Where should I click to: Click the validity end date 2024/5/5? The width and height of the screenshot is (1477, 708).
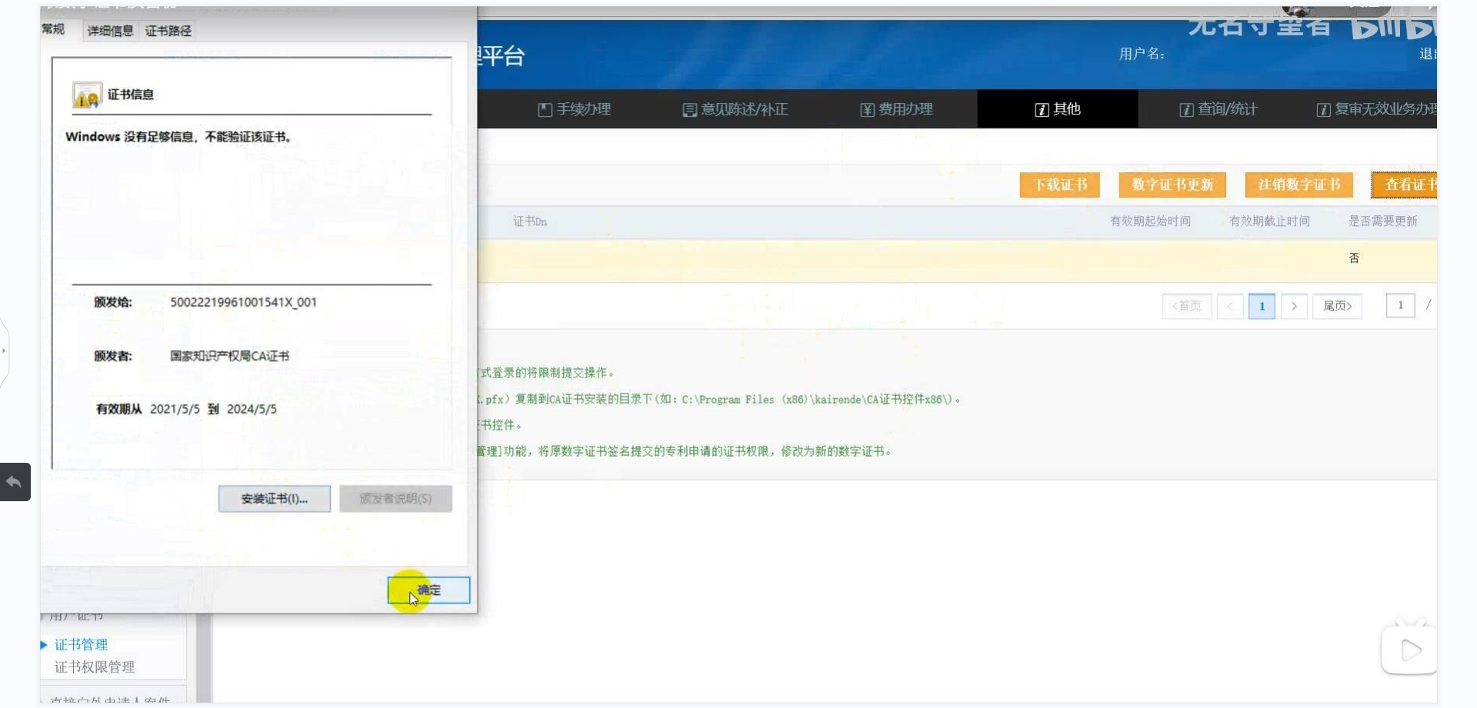click(252, 409)
